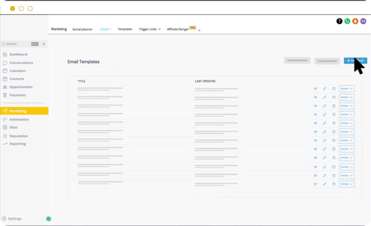Click the green plus icon beside Search
Viewport: 371px width, 226px height.
click(x=44, y=44)
